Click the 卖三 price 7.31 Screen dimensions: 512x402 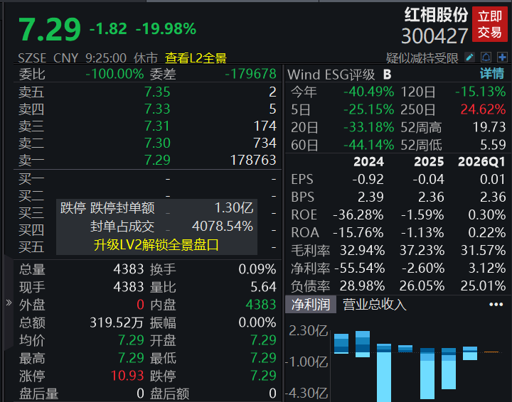point(157,126)
